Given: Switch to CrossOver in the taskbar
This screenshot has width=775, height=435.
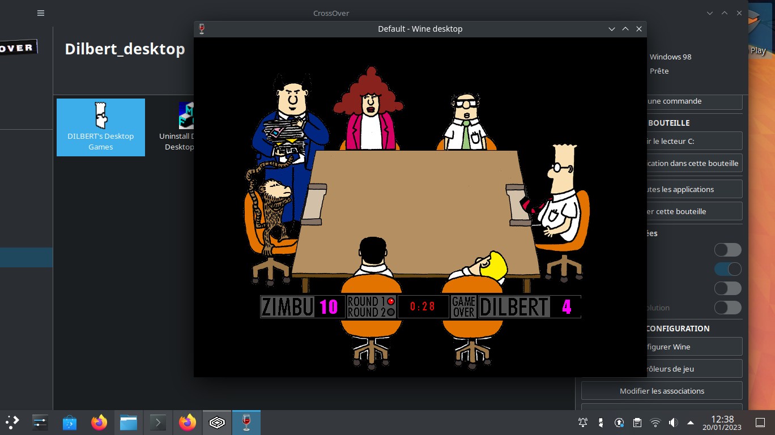Looking at the screenshot, I should click(216, 423).
